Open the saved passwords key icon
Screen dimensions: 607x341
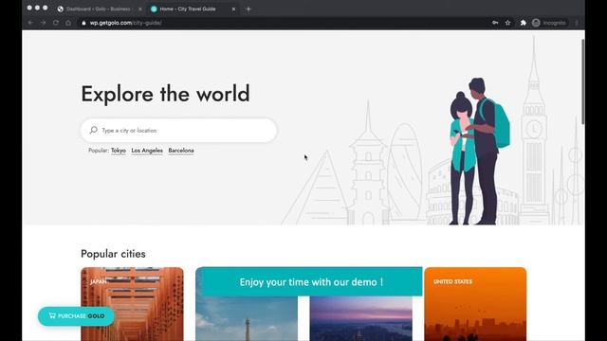[x=495, y=23]
